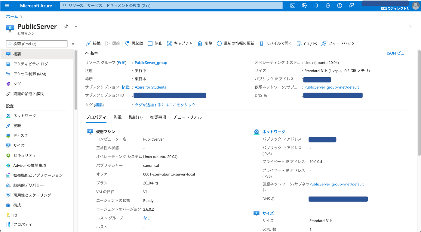
Task: Show notifications bell
Action: click(x=316, y=6)
